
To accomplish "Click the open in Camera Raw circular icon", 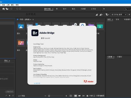I will coord(11,9).
